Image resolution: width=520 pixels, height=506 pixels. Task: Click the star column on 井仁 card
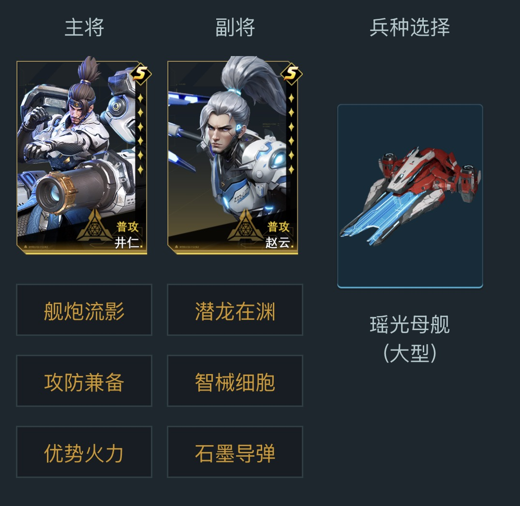click(x=140, y=134)
